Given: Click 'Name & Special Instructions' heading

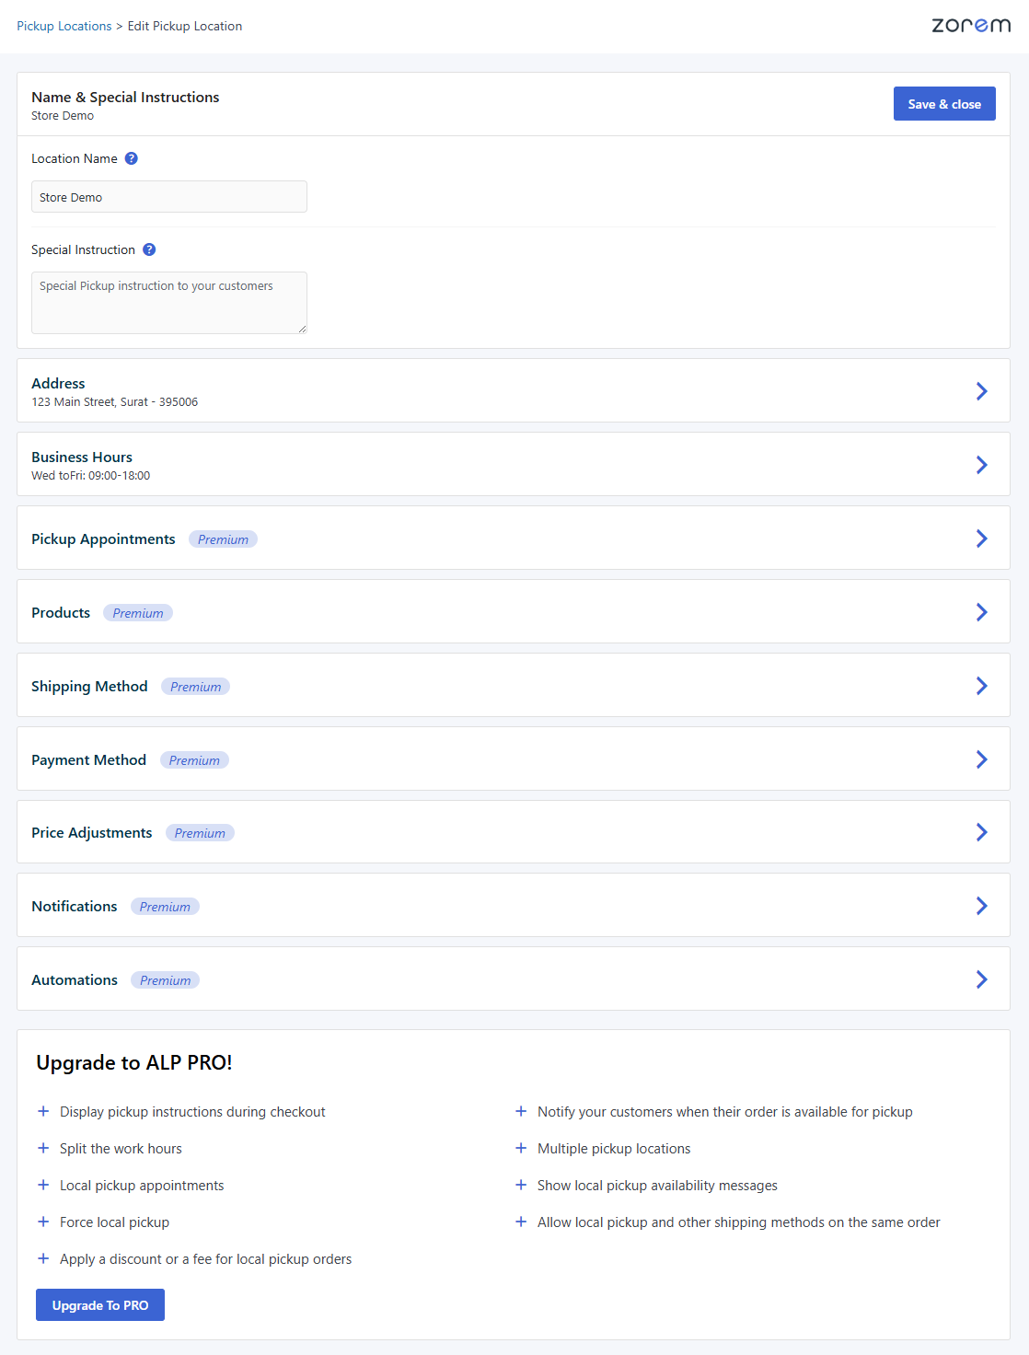Looking at the screenshot, I should click(x=125, y=97).
